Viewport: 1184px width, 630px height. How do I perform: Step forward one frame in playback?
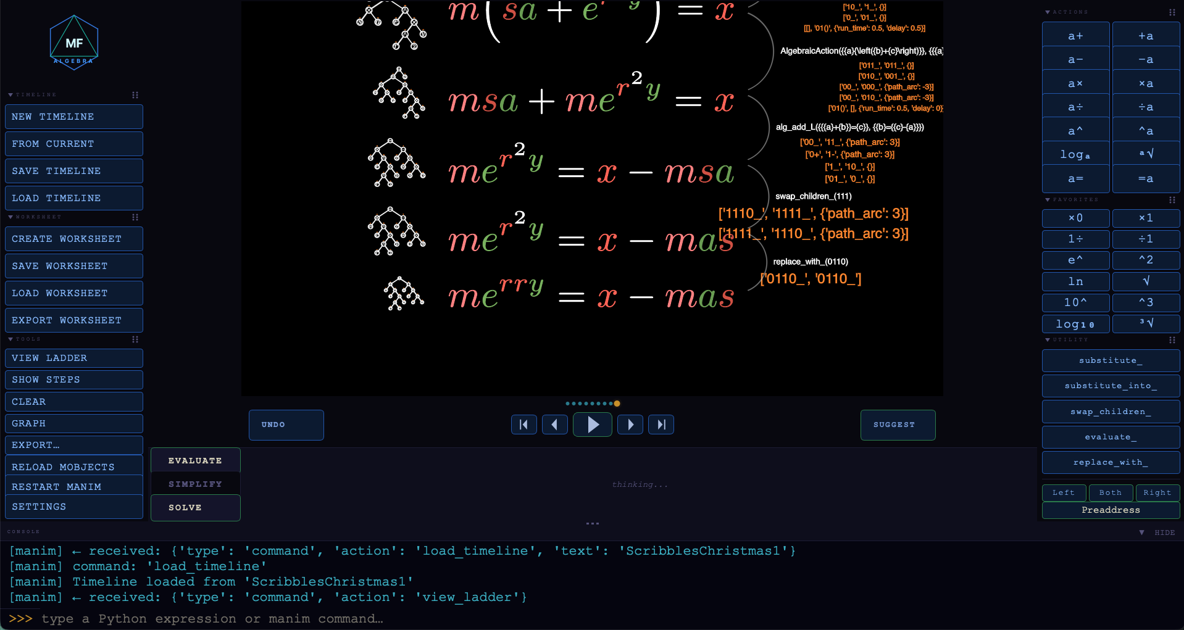click(x=630, y=425)
